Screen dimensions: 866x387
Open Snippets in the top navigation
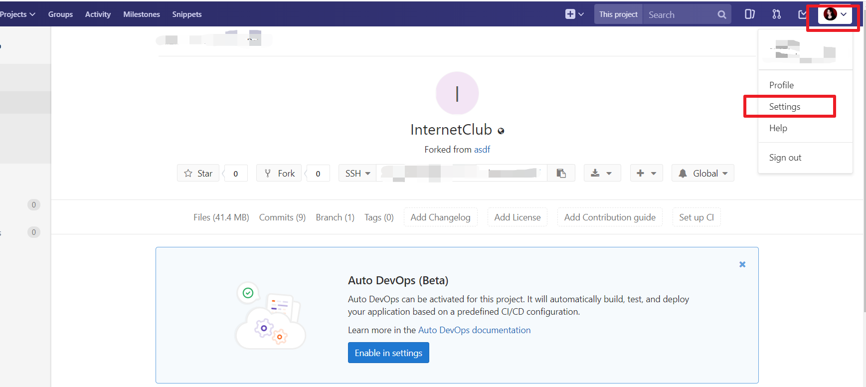[187, 14]
